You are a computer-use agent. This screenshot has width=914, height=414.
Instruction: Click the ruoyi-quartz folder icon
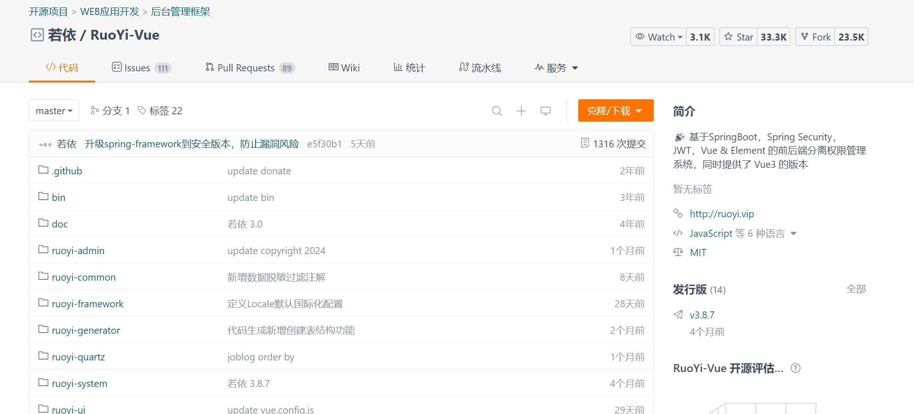(x=43, y=356)
